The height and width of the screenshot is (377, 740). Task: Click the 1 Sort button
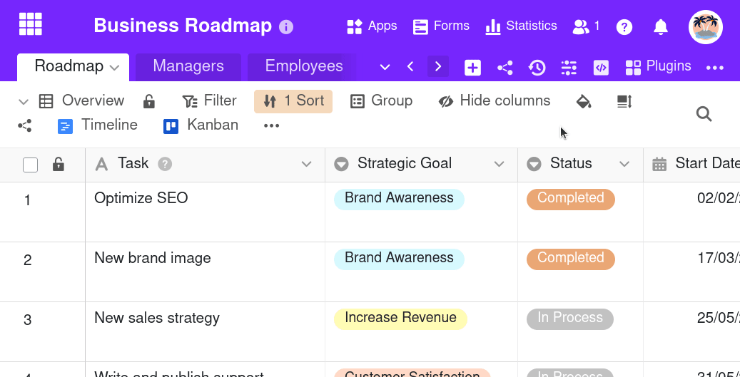point(293,101)
